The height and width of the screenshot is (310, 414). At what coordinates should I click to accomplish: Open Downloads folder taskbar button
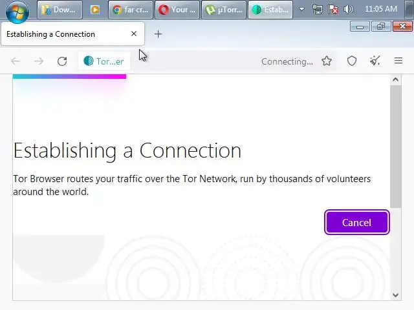pos(60,10)
